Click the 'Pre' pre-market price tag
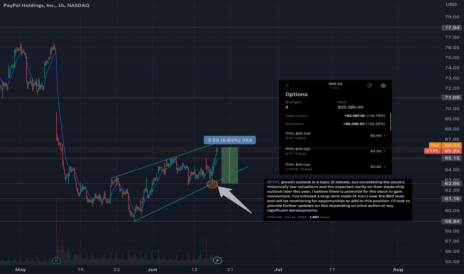This screenshot has width=464, height=274. 435,145
